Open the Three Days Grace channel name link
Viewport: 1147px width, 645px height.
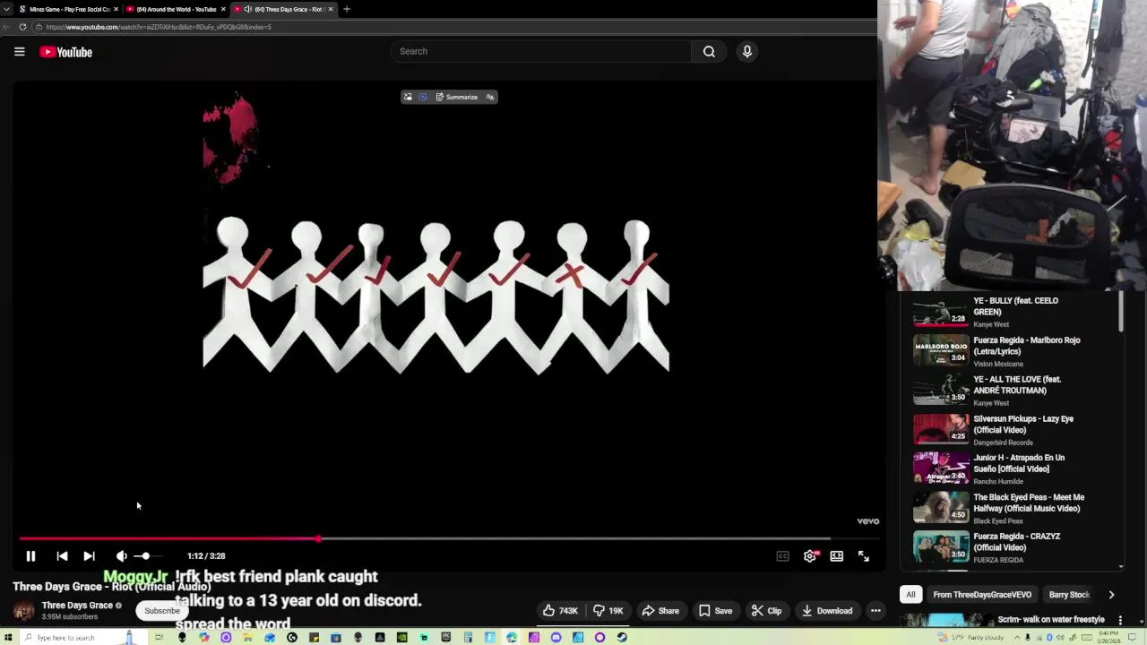pyautogui.click(x=77, y=606)
